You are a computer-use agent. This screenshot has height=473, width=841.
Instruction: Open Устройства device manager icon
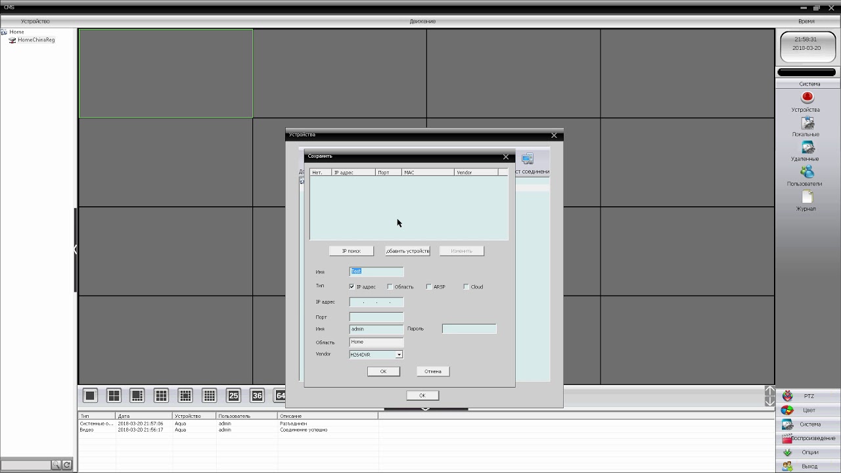click(x=807, y=98)
